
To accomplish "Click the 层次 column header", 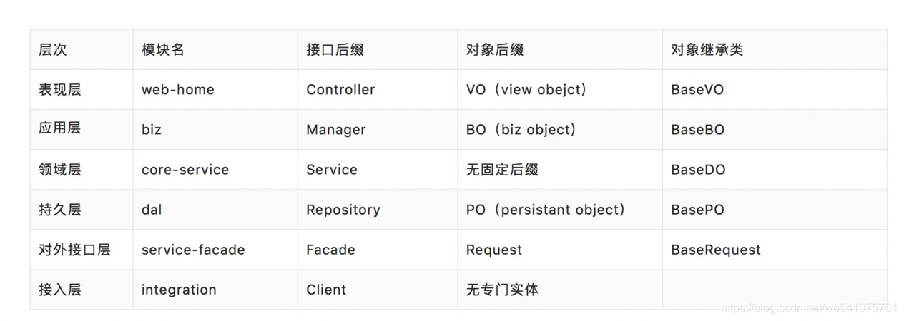I will pos(82,50).
